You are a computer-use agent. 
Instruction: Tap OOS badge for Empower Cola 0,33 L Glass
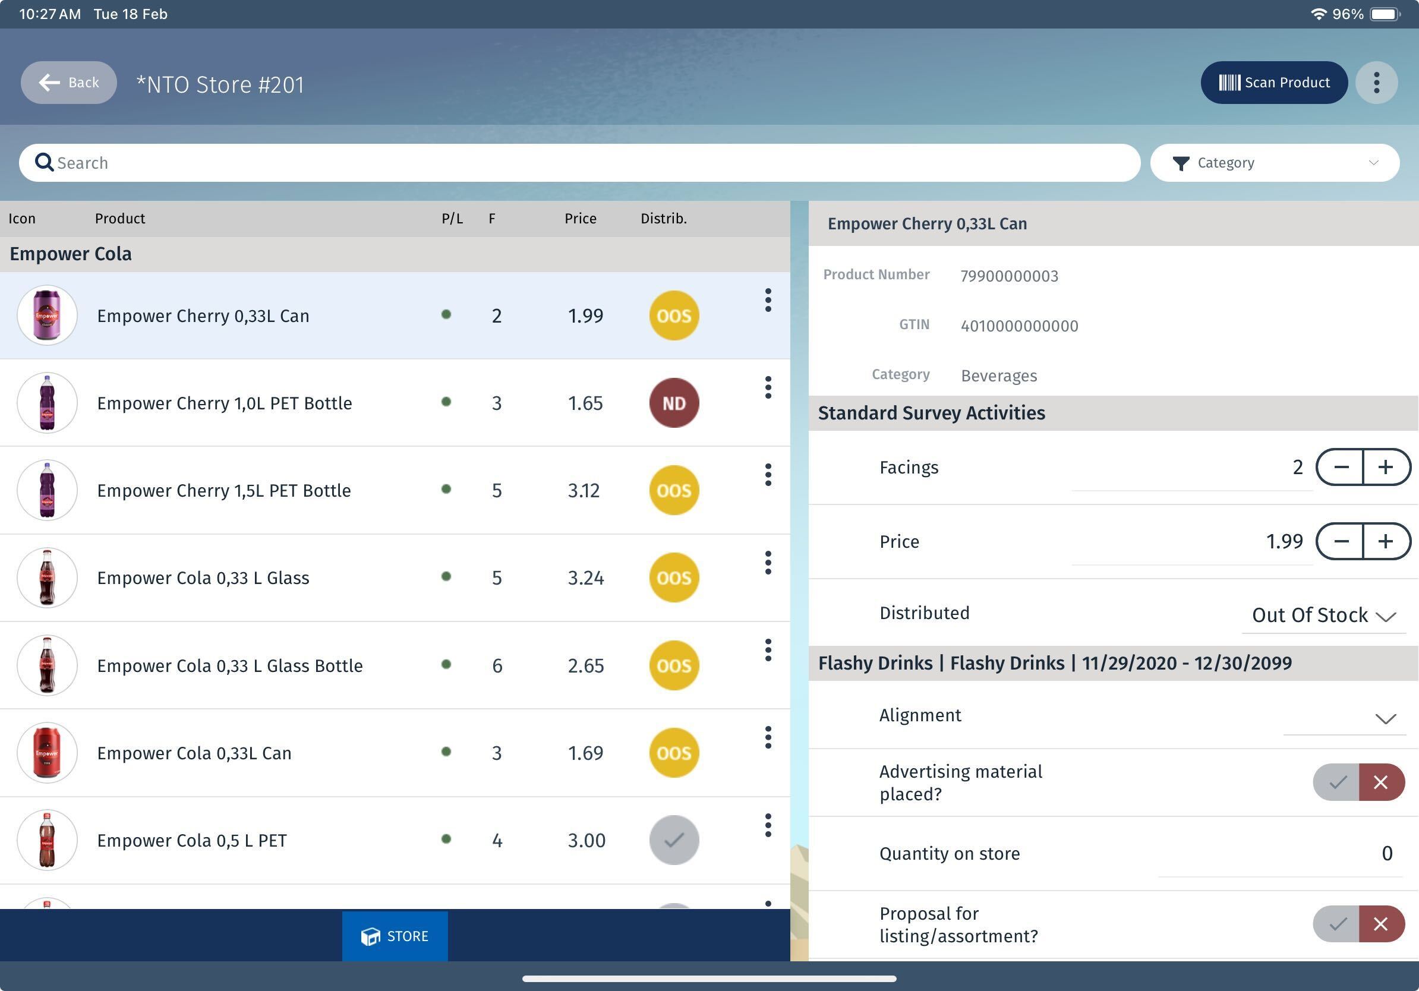tap(674, 577)
